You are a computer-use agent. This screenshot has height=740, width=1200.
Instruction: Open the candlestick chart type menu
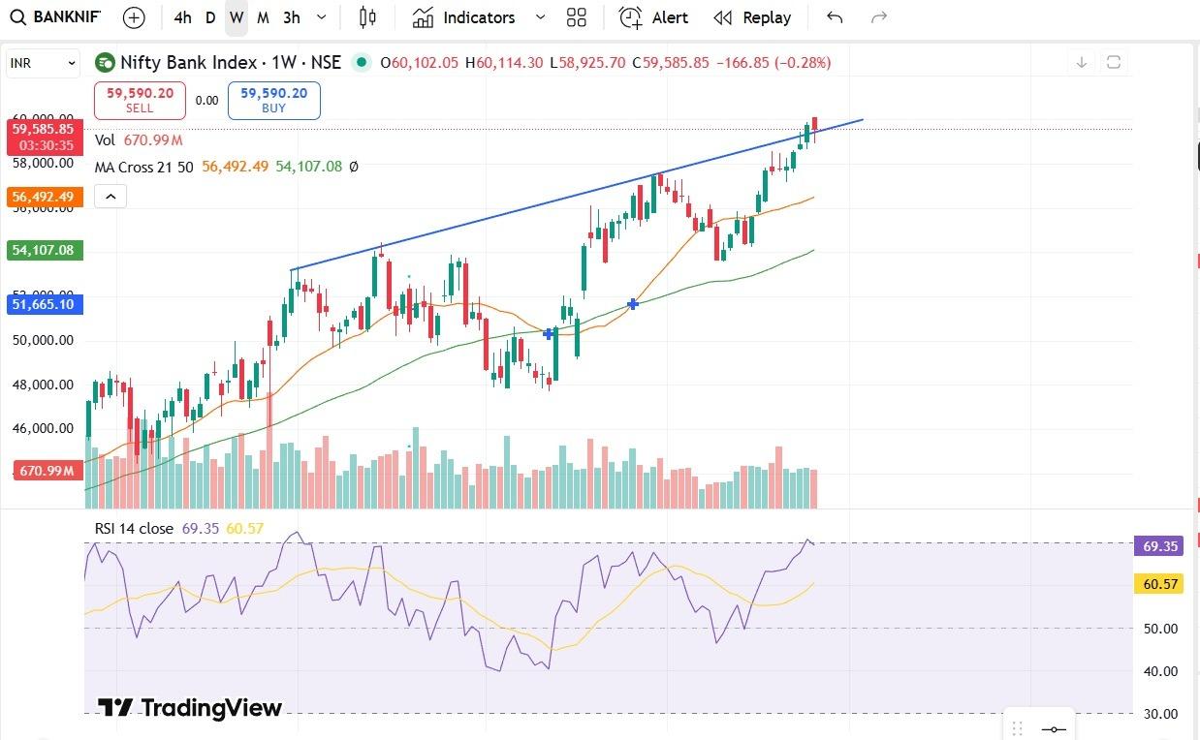point(367,17)
